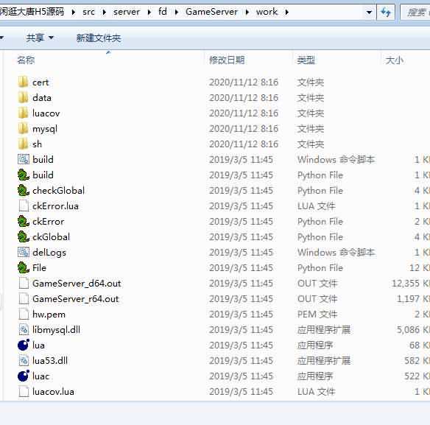Viewport: 430px width, 425px height.
Task: Sort by the 类型 column header
Action: 306,60
